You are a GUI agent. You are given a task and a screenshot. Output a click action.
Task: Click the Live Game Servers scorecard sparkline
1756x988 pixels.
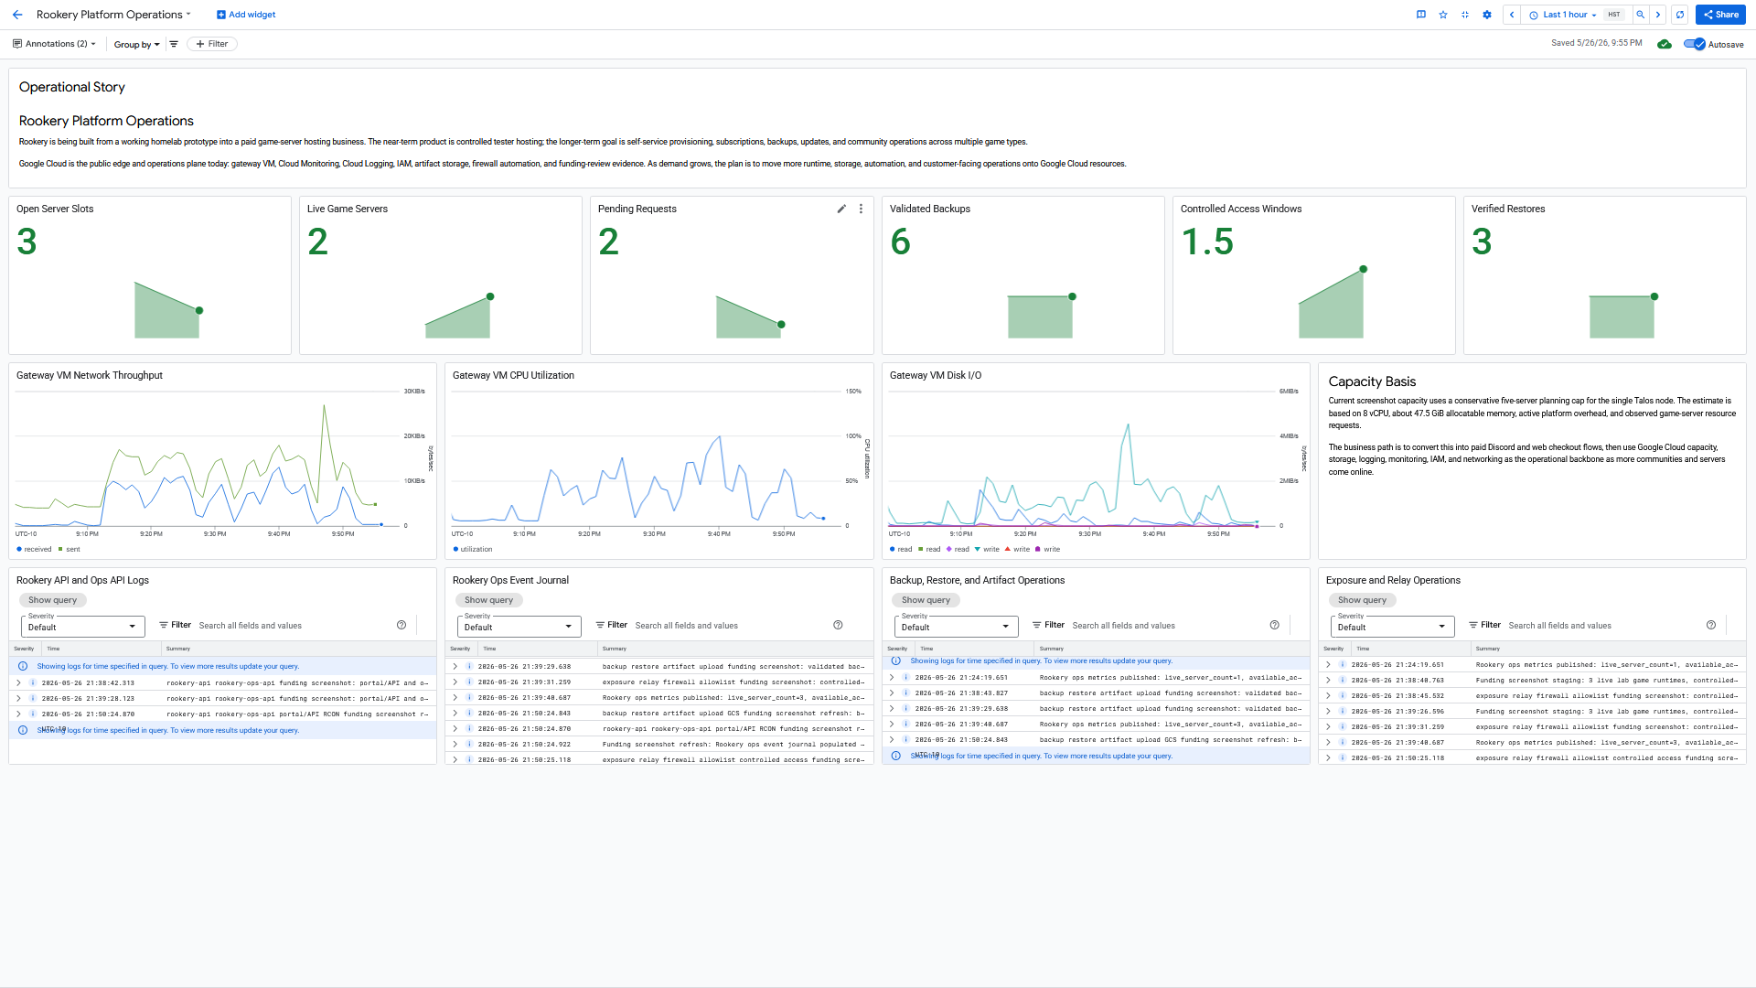pyautogui.click(x=459, y=317)
